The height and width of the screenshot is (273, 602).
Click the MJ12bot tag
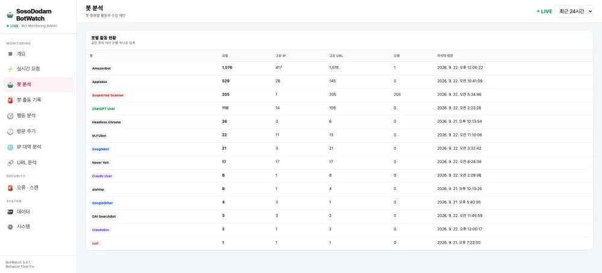[x=99, y=136]
